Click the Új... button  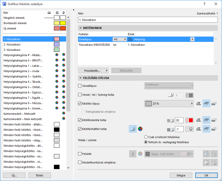coord(14,175)
